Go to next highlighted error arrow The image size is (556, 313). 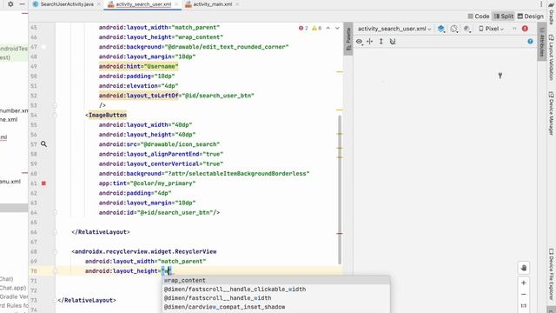(x=337, y=28)
